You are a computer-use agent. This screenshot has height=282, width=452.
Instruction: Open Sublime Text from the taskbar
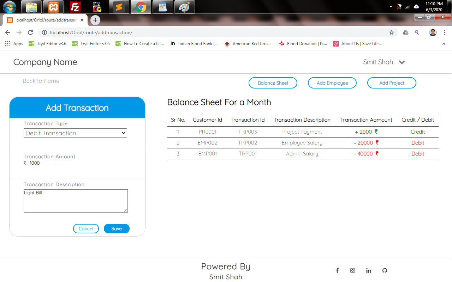(x=119, y=7)
